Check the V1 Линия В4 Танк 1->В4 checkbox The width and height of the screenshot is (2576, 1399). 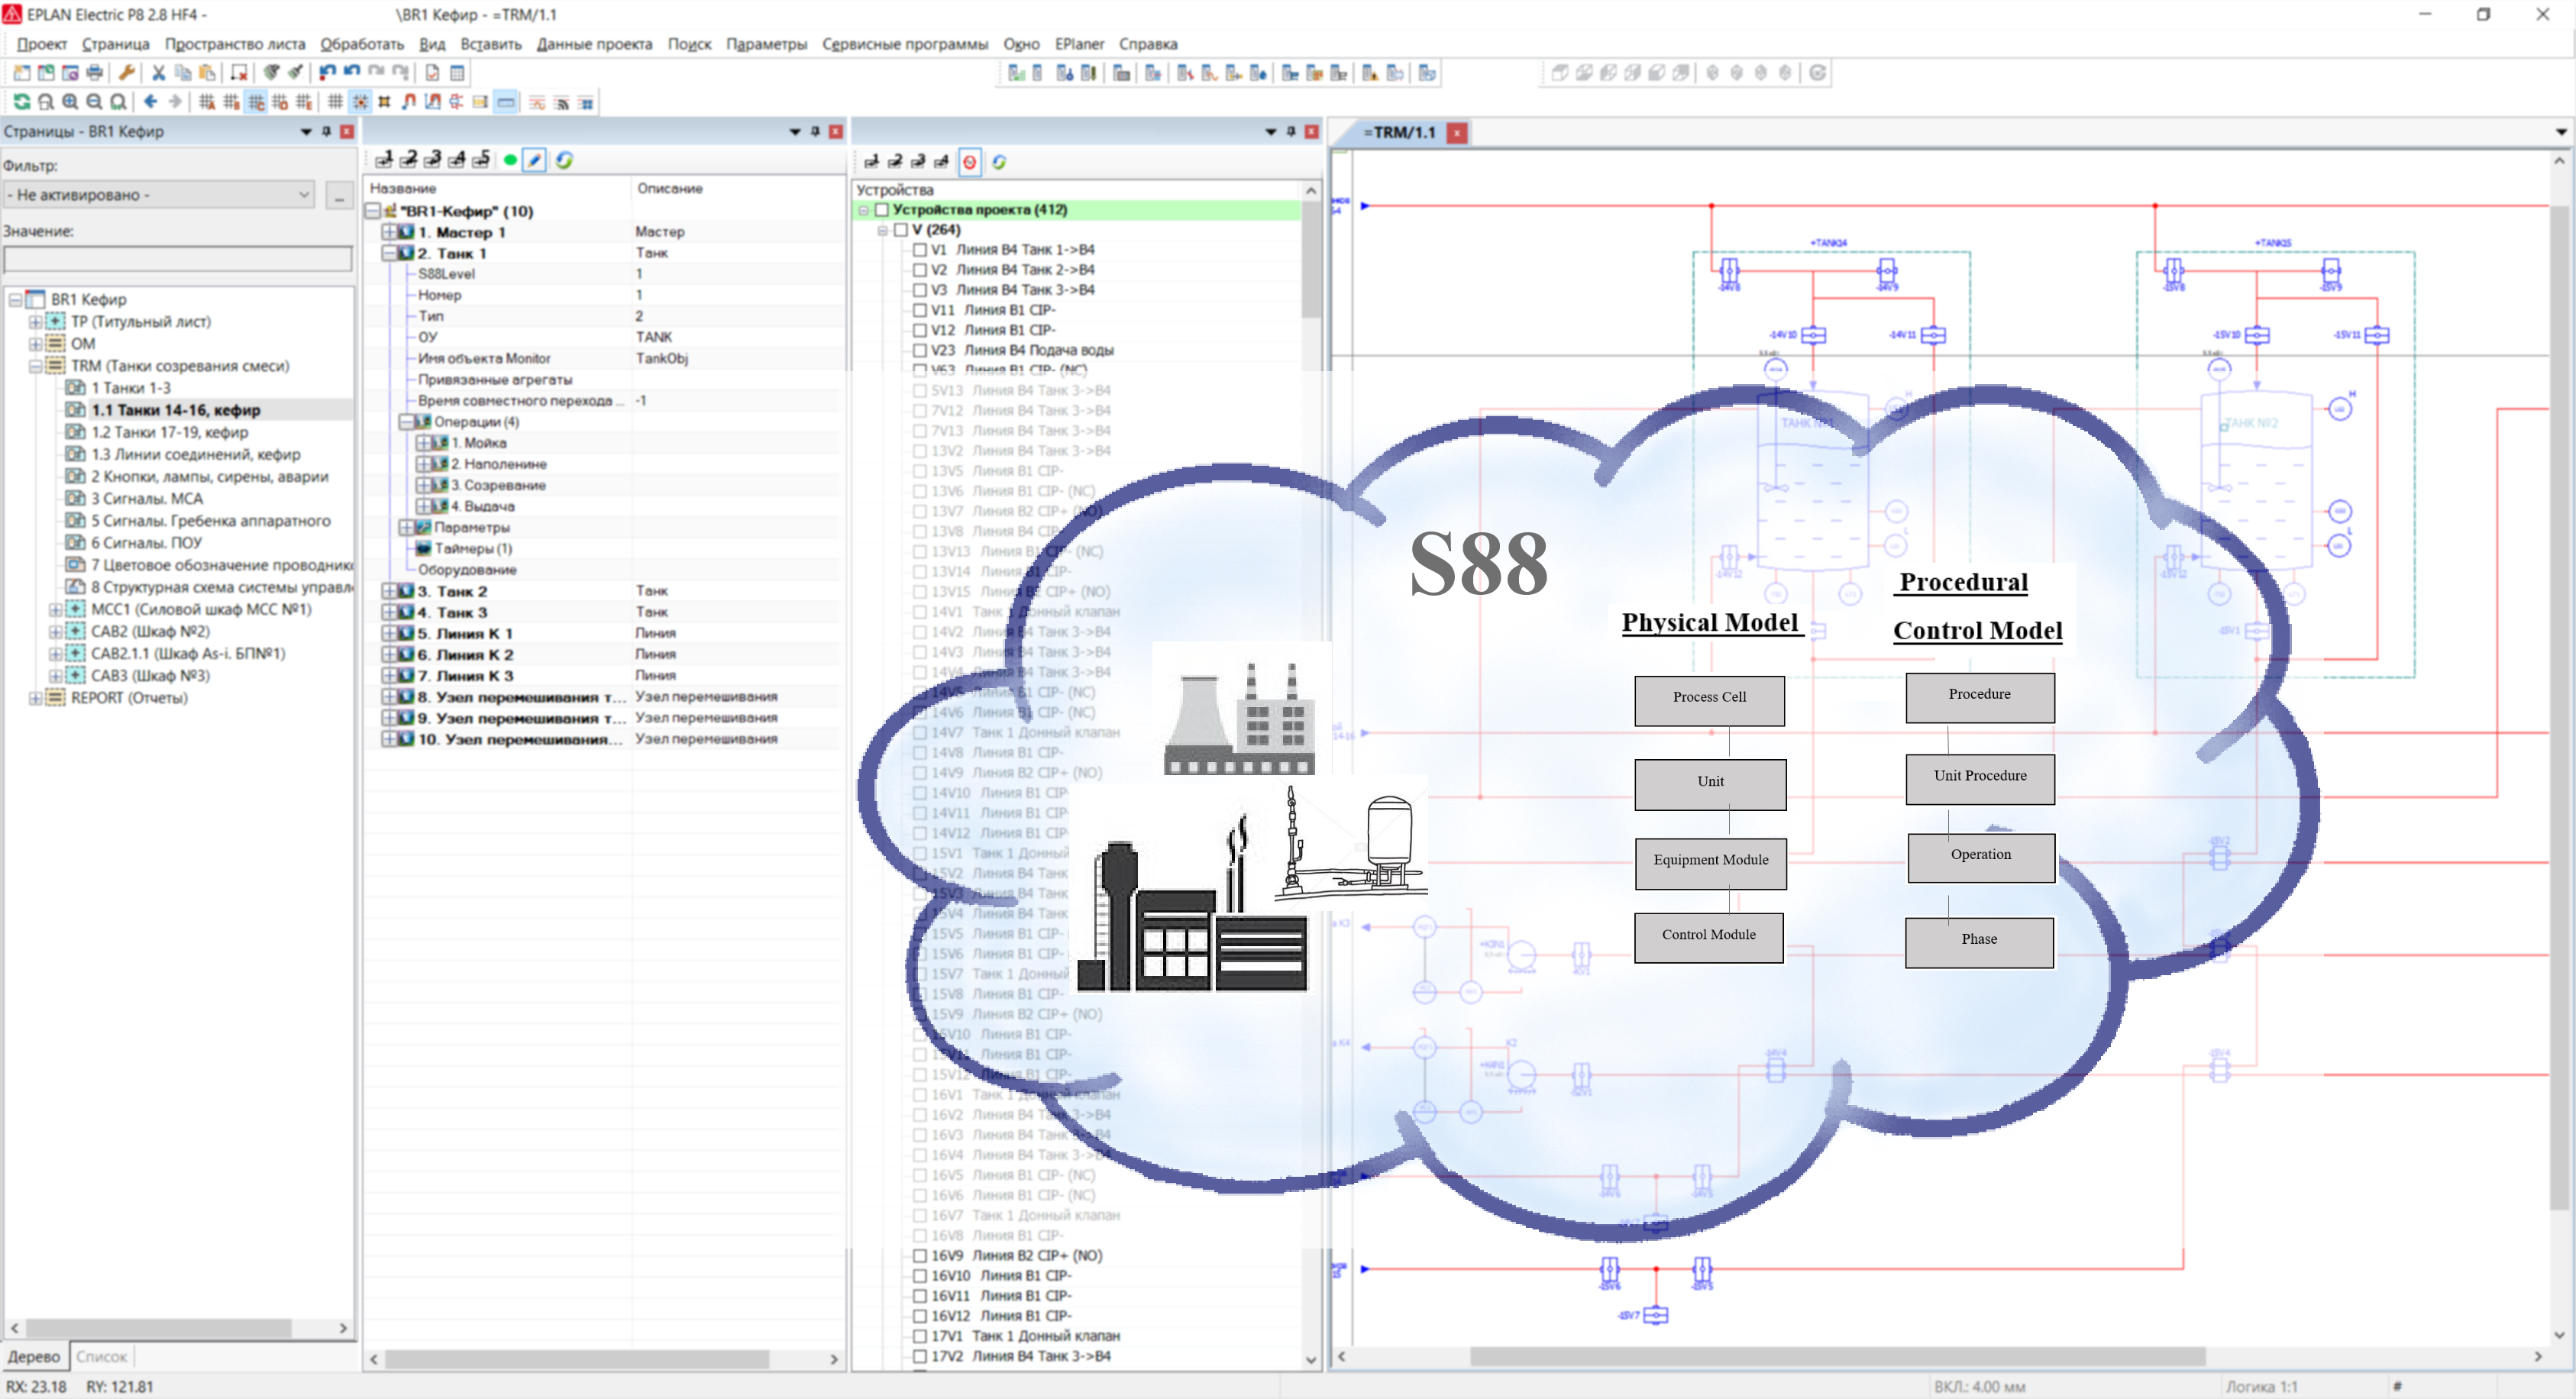[920, 250]
